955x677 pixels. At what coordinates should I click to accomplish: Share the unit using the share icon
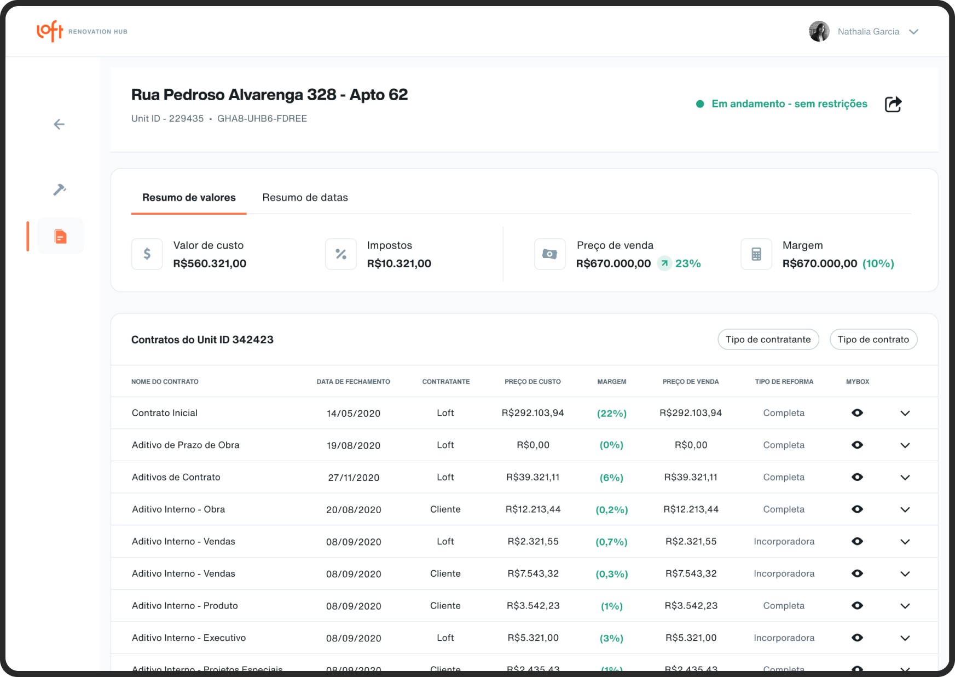click(893, 104)
